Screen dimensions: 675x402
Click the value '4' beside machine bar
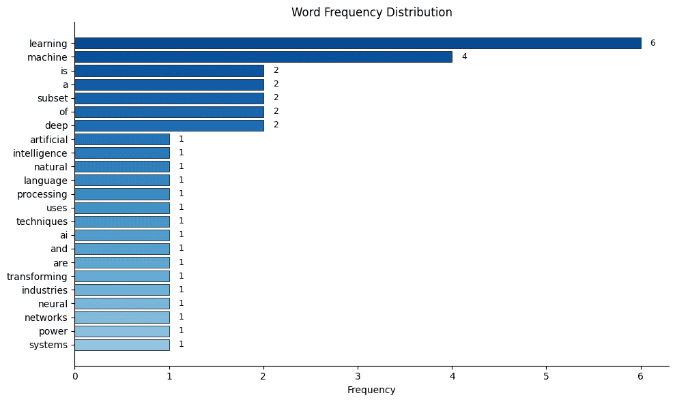(x=465, y=57)
